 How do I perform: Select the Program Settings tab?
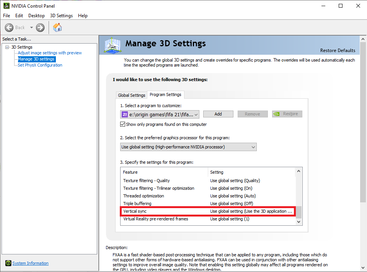tap(165, 94)
